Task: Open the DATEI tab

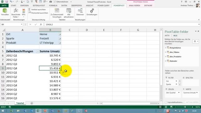Action: point(4,6)
